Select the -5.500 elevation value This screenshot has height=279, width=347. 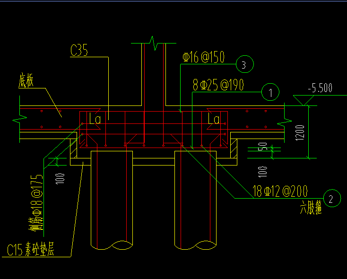[x=320, y=88]
